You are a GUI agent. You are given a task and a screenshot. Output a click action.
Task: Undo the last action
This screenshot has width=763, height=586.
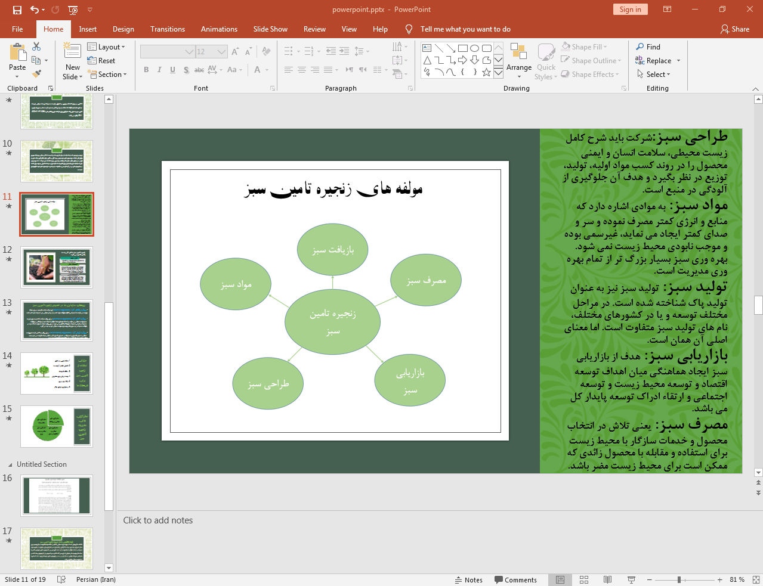35,10
